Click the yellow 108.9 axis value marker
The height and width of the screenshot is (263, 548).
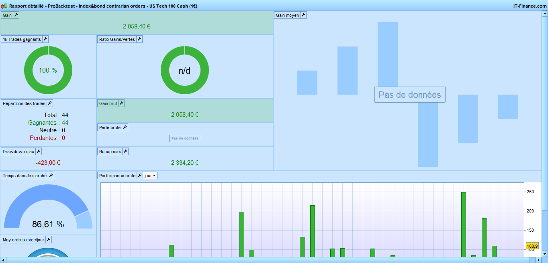tap(532, 246)
